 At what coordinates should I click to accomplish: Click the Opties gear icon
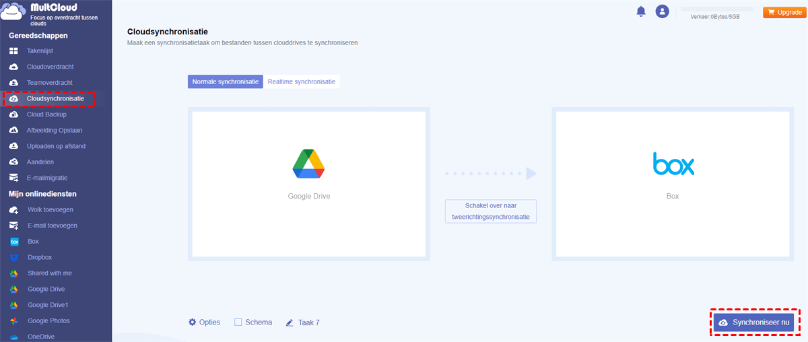tap(193, 322)
